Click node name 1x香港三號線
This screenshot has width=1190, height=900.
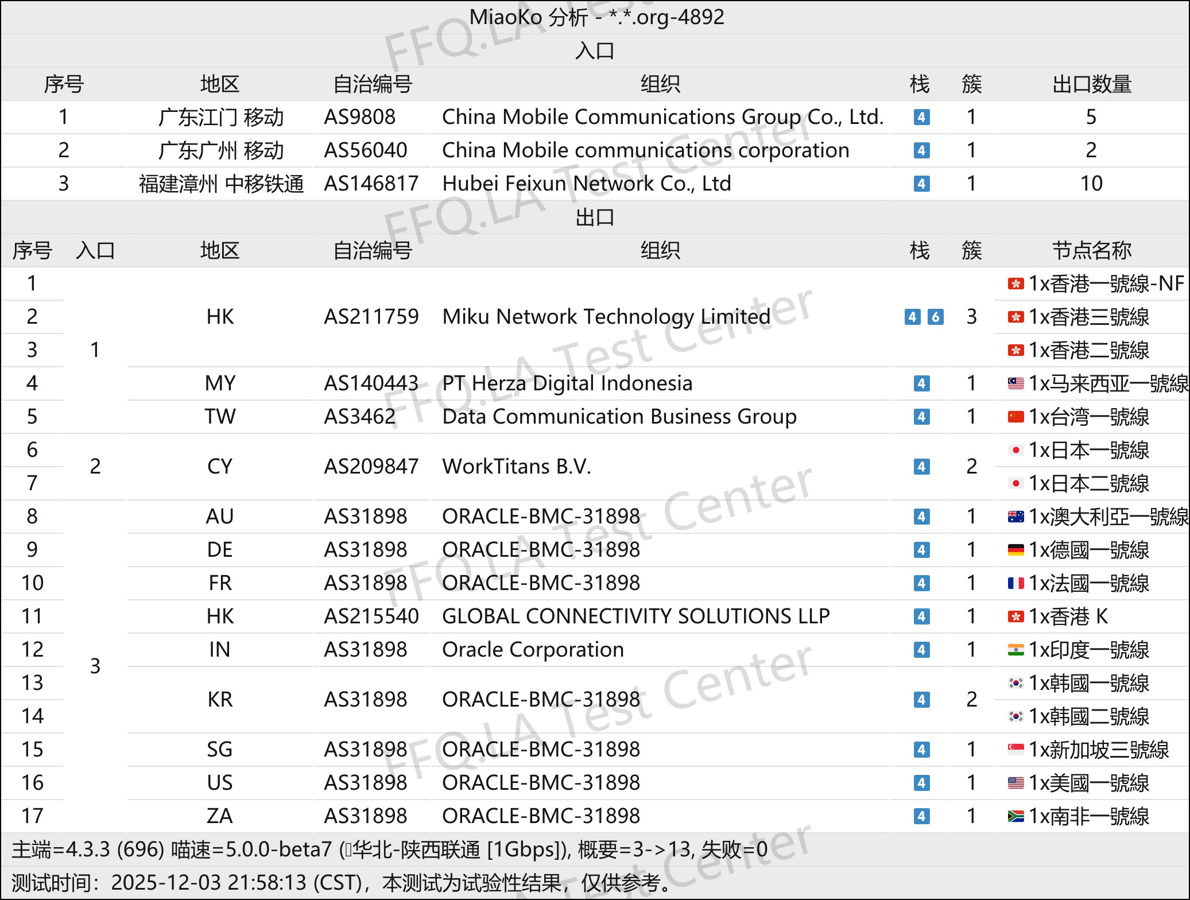pyautogui.click(x=1089, y=317)
